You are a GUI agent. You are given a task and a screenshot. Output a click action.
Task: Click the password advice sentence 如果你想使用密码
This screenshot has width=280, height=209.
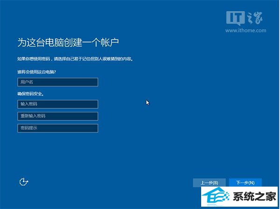click(x=75, y=59)
